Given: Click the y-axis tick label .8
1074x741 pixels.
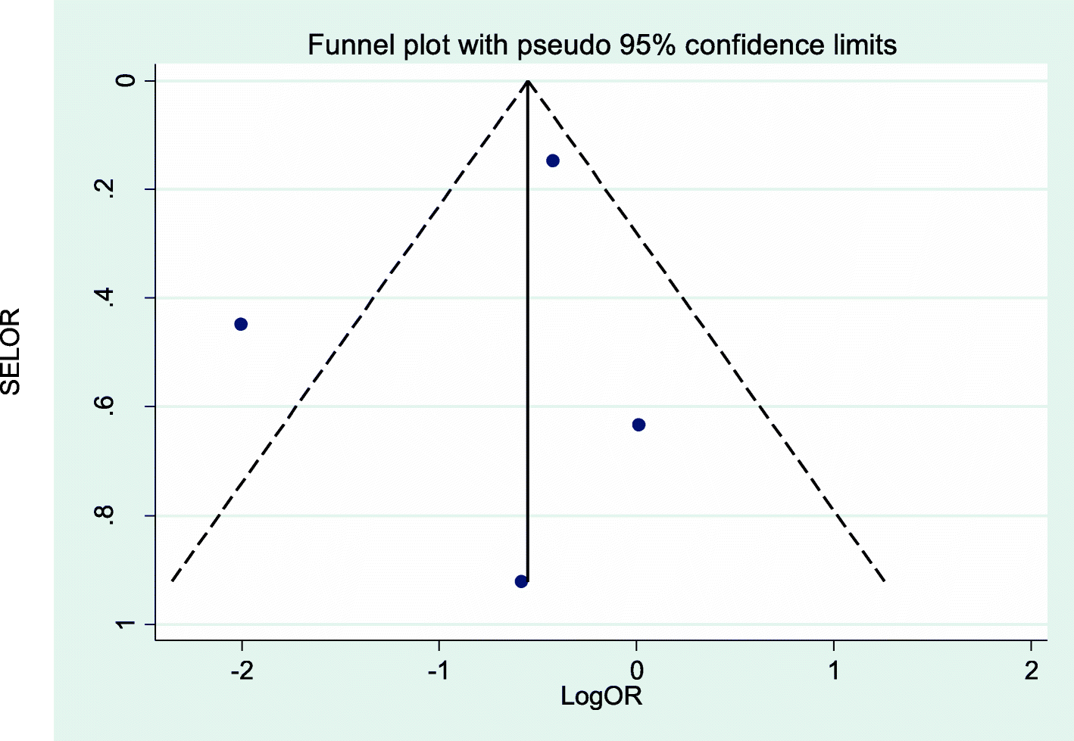Looking at the screenshot, I should point(108,515).
